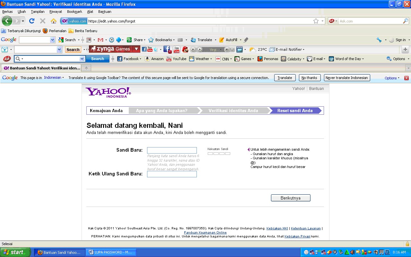Screen dimensions: 411x257
Task: Open the Zynga Games dropdown arrow
Action: point(136,49)
